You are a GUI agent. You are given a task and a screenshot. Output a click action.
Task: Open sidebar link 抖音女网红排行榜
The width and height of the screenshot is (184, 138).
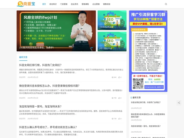coord(146,102)
